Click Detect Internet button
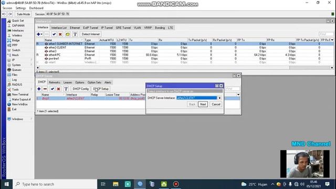Screen dimensions: 336x189 click(91, 34)
